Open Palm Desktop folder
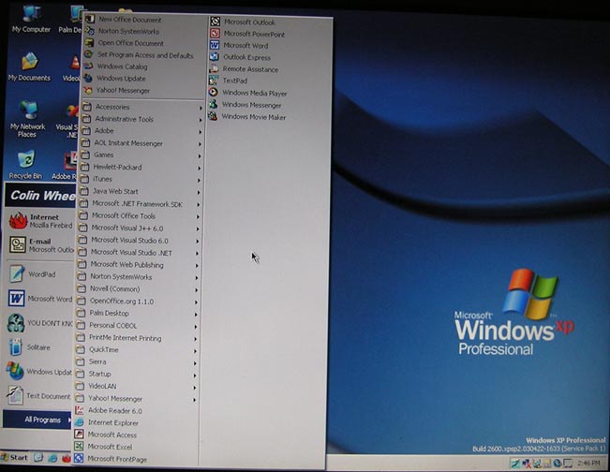 tap(137, 313)
